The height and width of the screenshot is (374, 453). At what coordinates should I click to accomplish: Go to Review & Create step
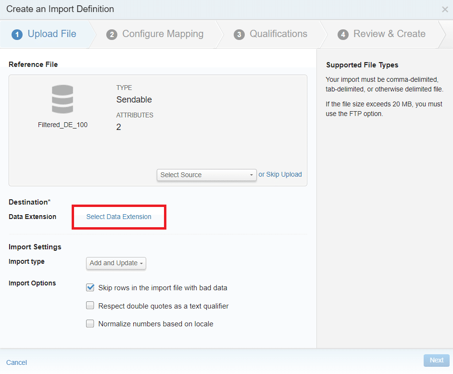click(381, 34)
